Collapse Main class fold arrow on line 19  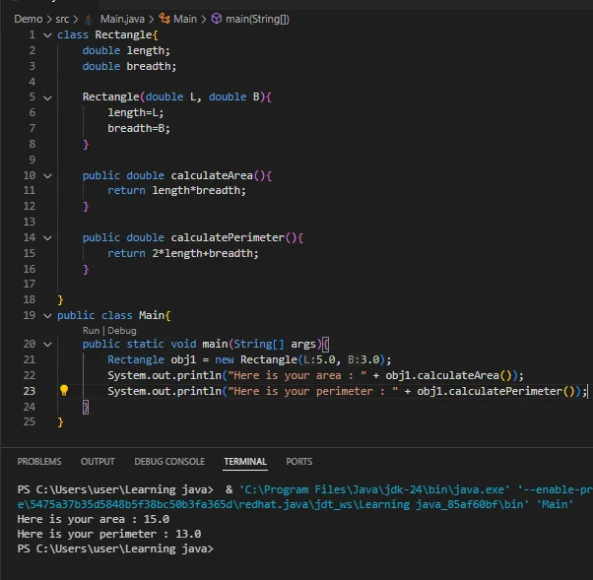[47, 316]
